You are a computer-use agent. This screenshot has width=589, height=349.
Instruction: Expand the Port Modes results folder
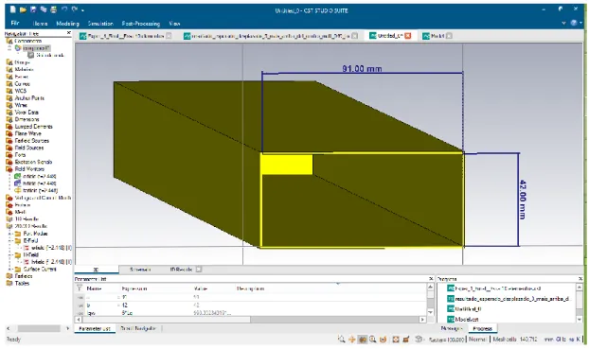[11, 234]
